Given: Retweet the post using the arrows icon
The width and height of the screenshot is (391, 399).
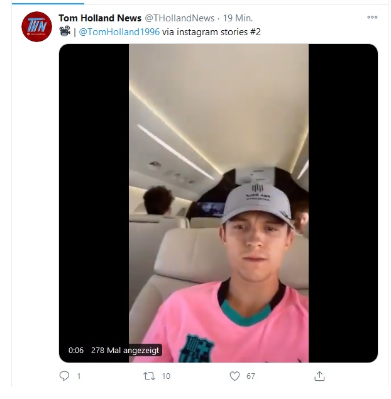Looking at the screenshot, I should (x=148, y=376).
